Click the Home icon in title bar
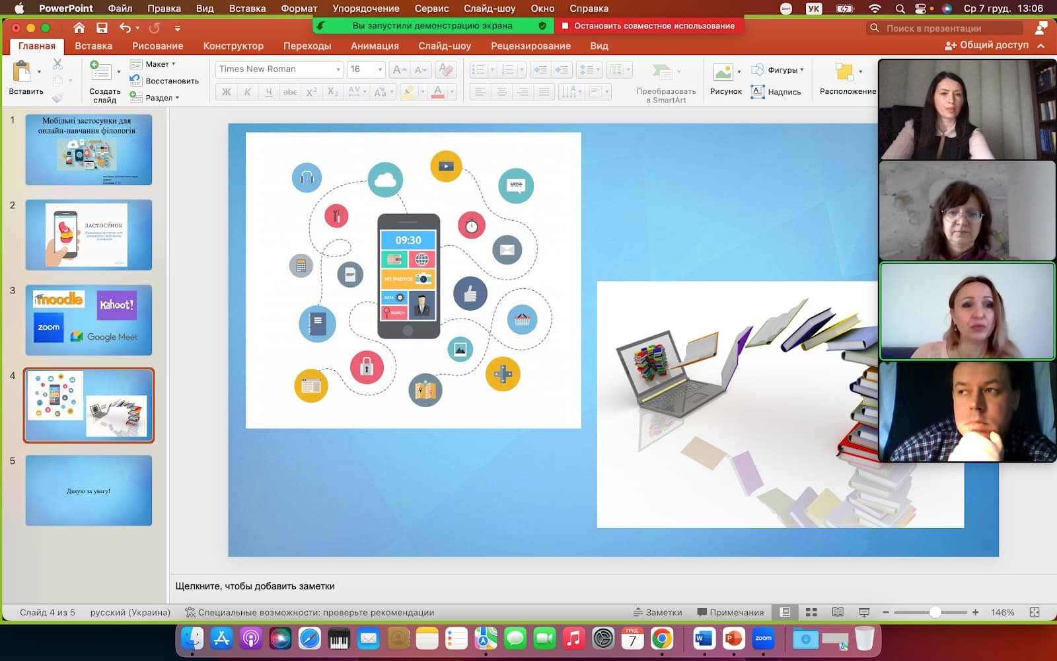 (79, 28)
